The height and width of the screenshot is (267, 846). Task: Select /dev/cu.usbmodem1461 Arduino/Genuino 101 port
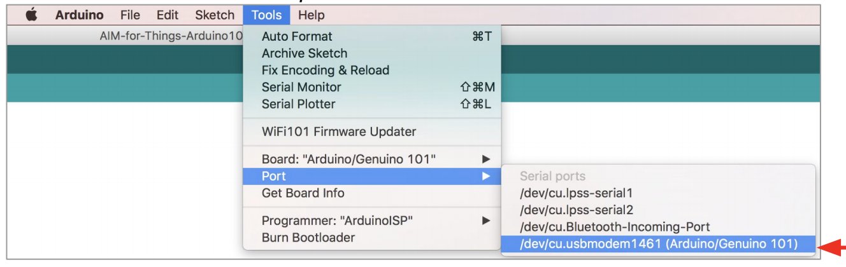tap(659, 243)
